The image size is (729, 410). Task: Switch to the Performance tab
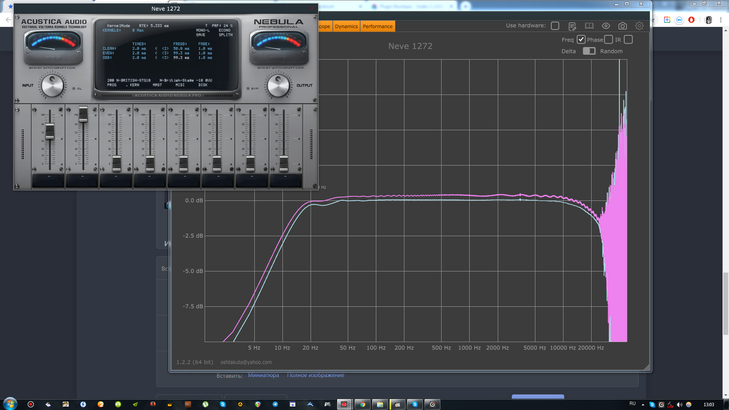point(377,26)
